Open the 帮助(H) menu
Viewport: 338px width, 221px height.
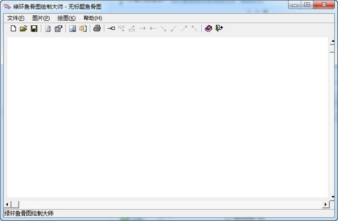[93, 19]
